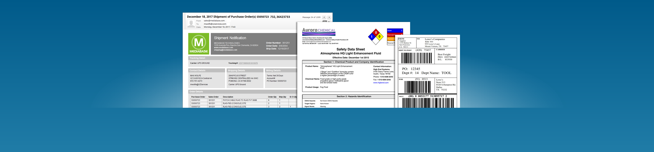Click the date Monday, December 18, 2017, 17:43
654x152 pixels.
tap(220, 27)
